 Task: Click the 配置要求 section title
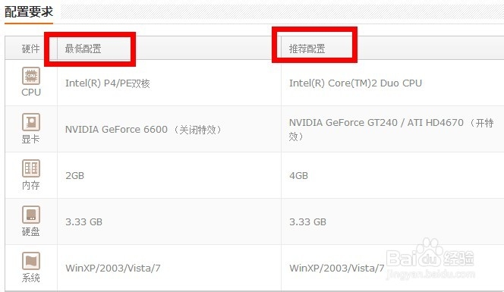point(29,12)
